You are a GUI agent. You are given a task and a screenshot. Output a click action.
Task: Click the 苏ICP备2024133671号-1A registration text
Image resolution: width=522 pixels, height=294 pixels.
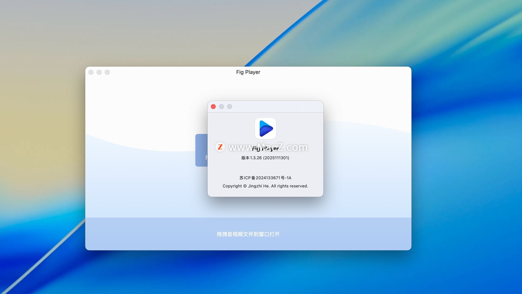pos(265,178)
